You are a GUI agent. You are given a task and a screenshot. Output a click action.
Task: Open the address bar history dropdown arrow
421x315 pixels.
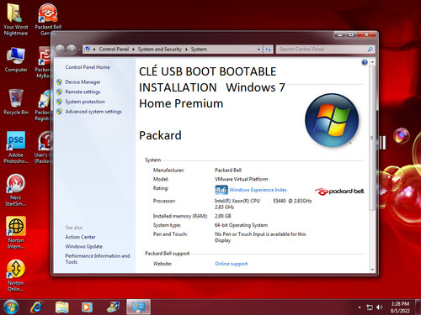[x=258, y=50]
